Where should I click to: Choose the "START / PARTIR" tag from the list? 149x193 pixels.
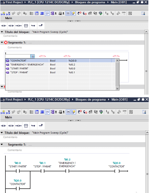pyautogui.click(x=60, y=69)
